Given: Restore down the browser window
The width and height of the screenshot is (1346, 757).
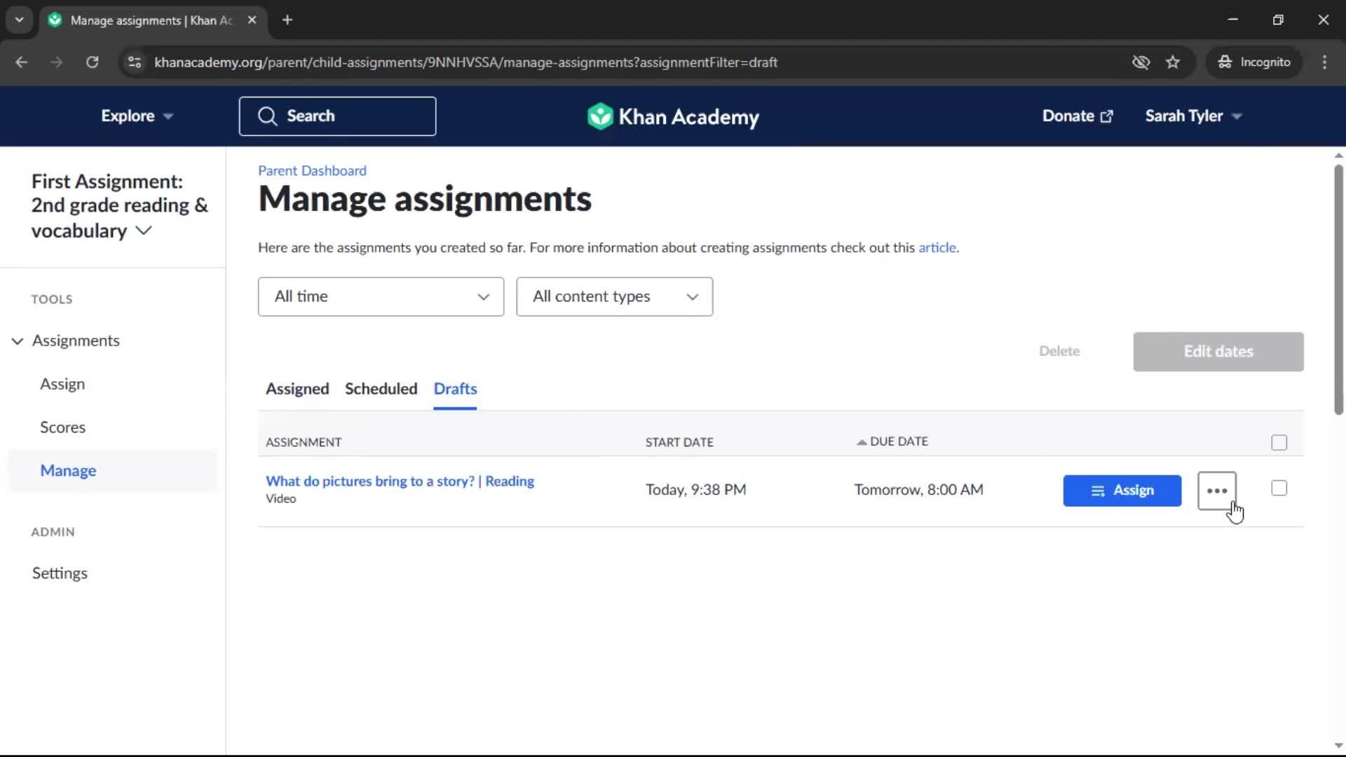Looking at the screenshot, I should (x=1278, y=20).
